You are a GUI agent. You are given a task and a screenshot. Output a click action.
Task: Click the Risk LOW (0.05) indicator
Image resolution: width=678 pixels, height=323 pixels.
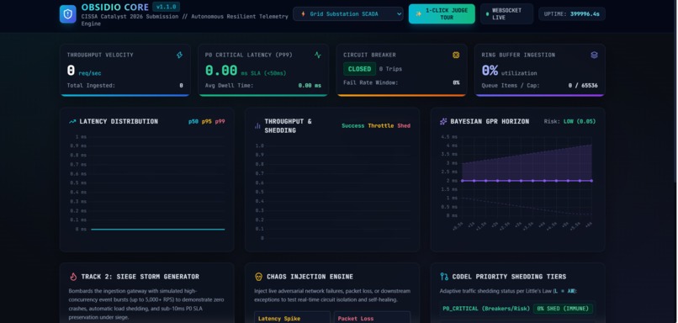point(569,121)
